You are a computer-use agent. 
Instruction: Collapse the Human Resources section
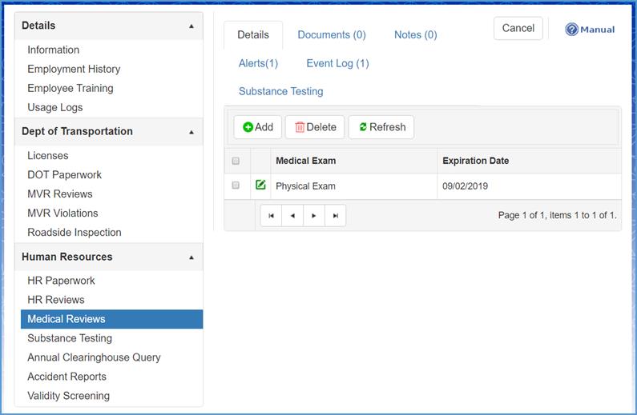191,257
